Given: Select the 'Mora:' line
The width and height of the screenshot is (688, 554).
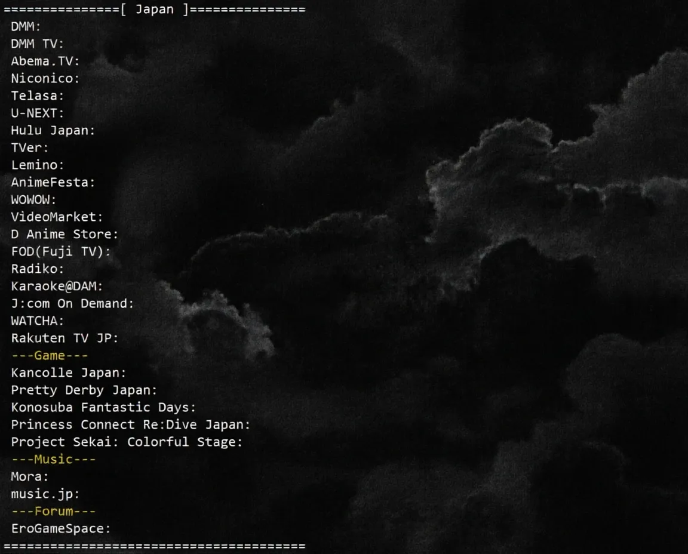Looking at the screenshot, I should pyautogui.click(x=29, y=477).
